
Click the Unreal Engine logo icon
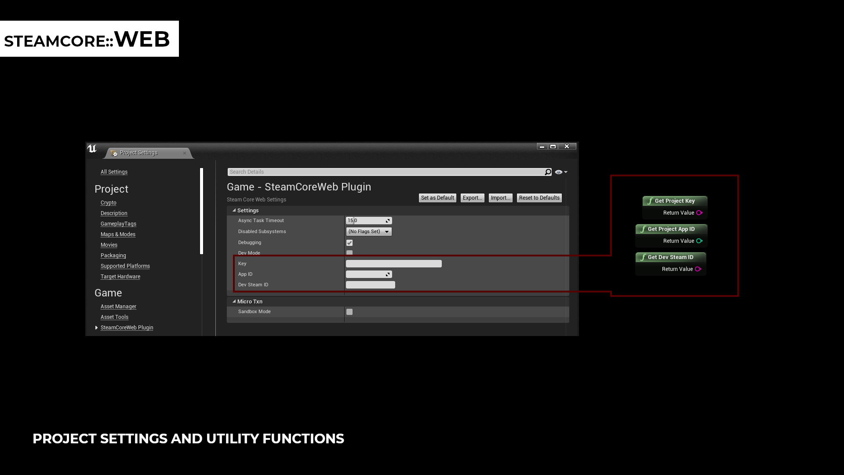click(92, 149)
